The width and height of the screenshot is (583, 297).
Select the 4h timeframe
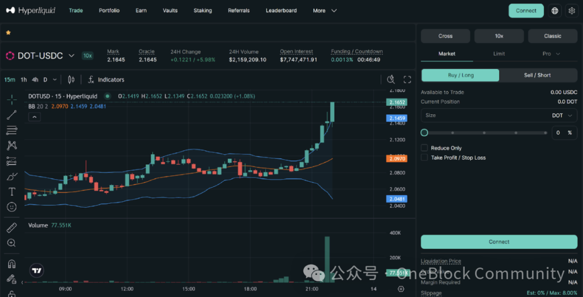tap(35, 79)
